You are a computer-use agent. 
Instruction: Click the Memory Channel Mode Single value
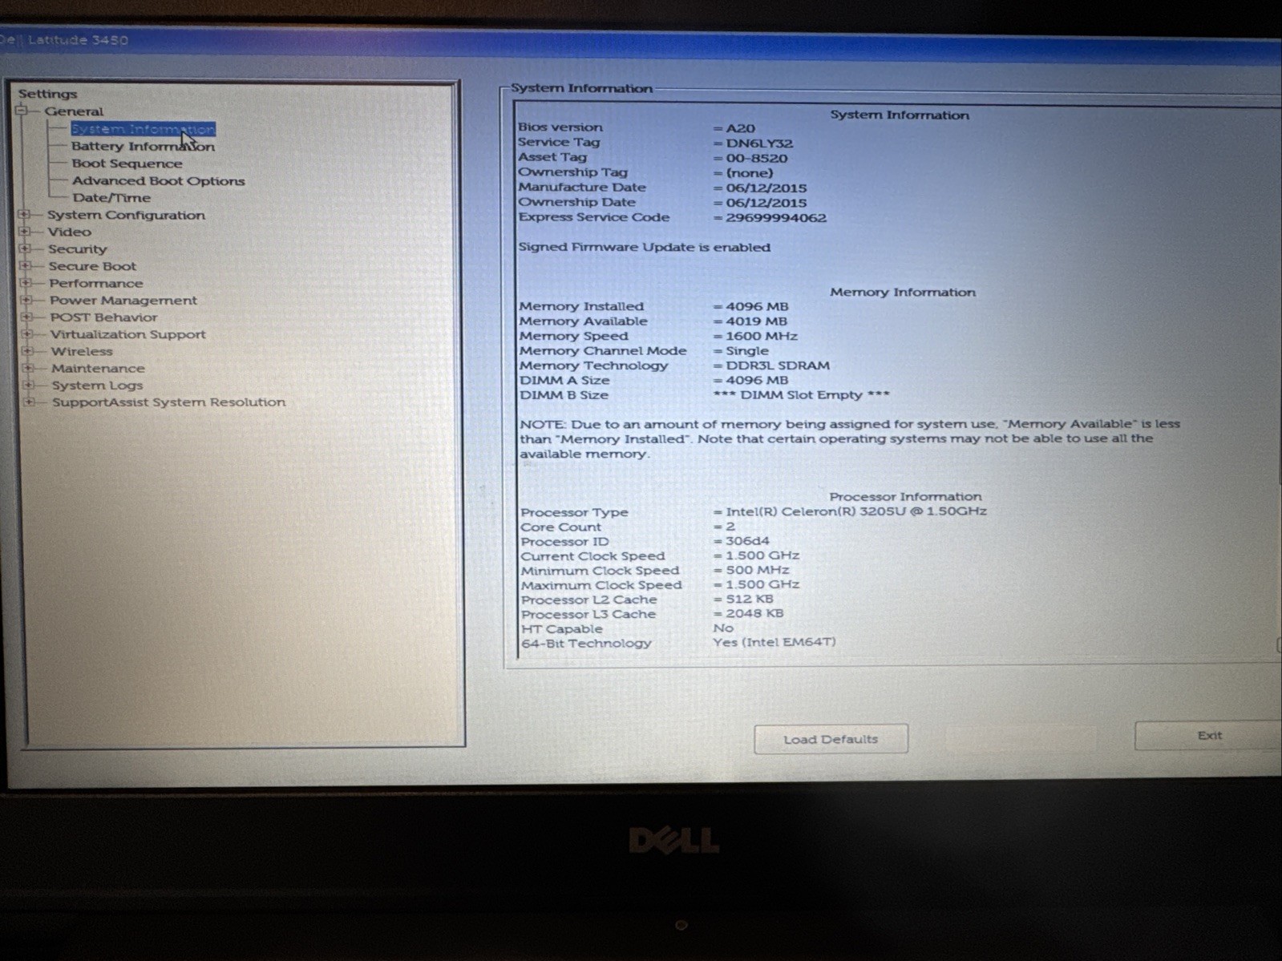point(746,350)
